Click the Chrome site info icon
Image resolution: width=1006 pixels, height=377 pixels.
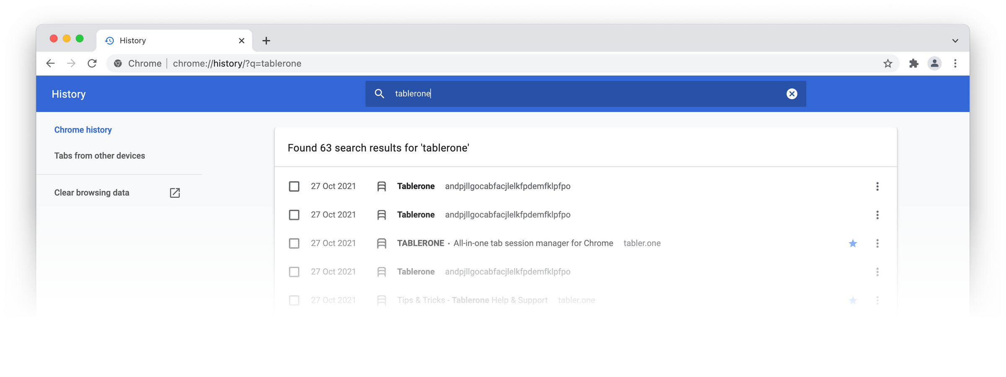tap(118, 63)
